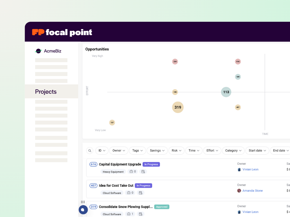Screen dimensions: 290x217
Task: Click calendar icon on Idea for Cost Take Out row
Action: [140, 193]
